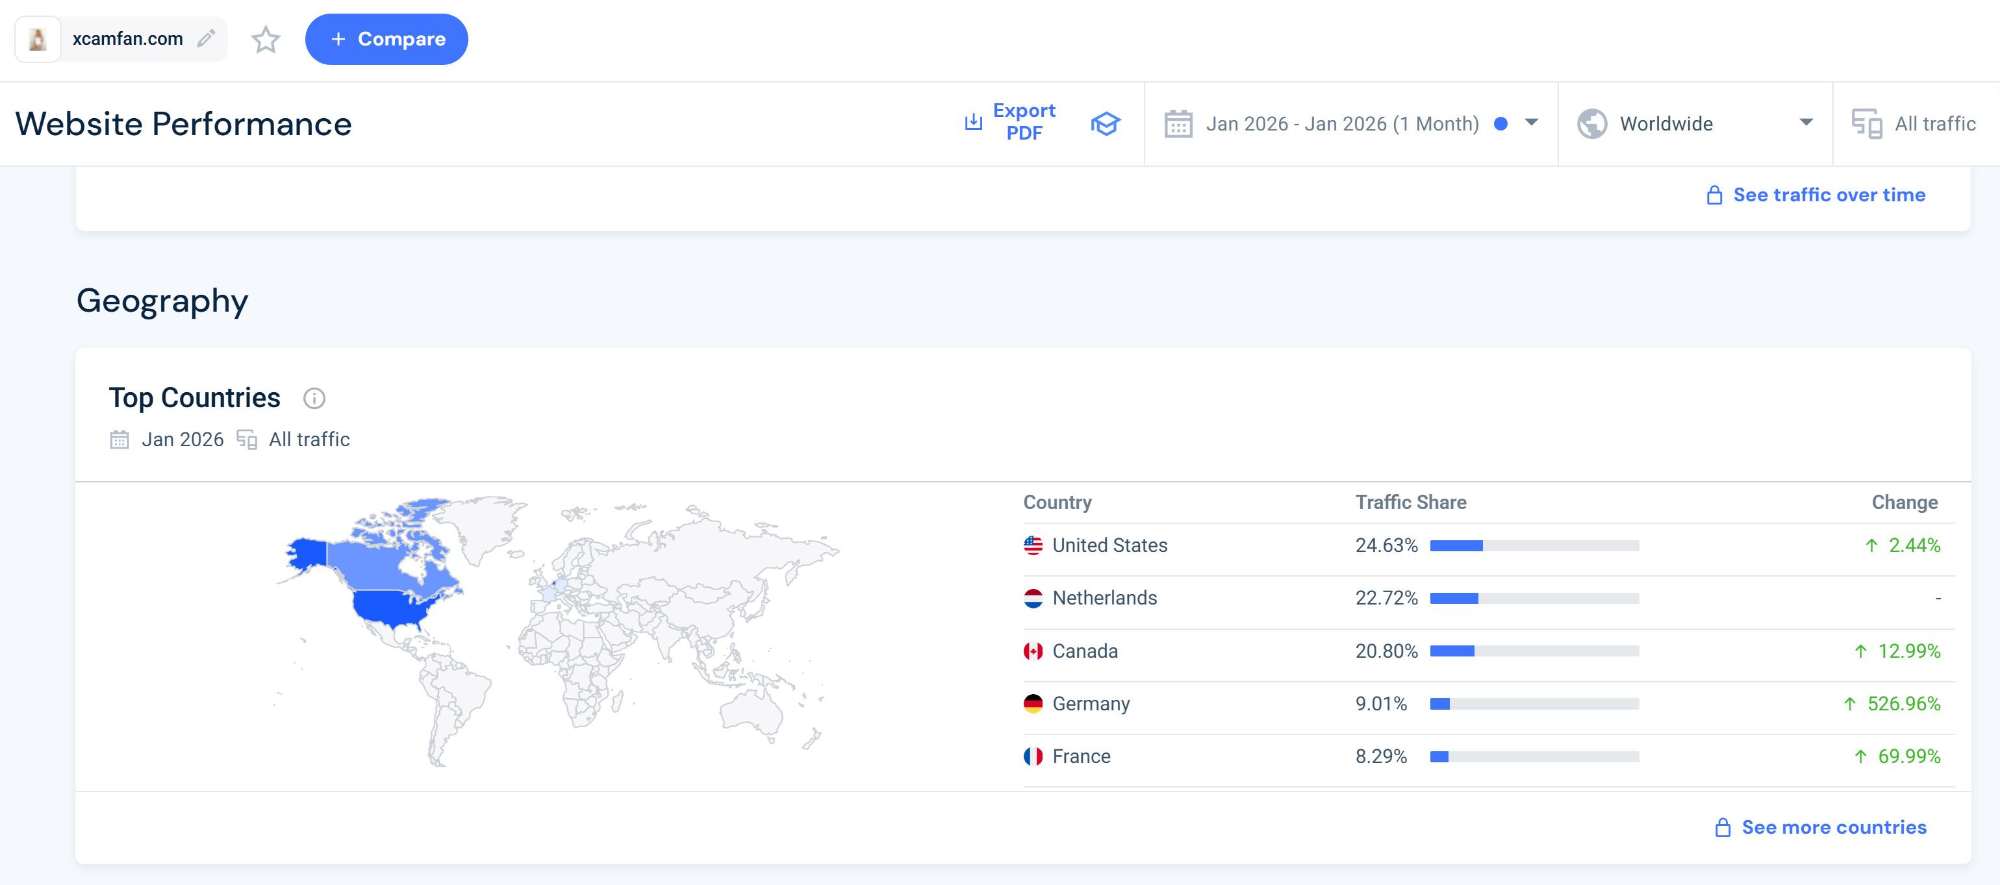The height and width of the screenshot is (885, 2000).
Task: Click the Top Countries info icon
Action: coord(314,398)
